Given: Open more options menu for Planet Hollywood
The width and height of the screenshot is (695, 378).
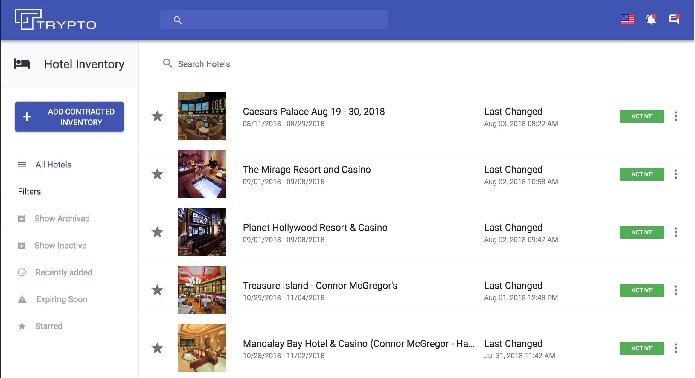Looking at the screenshot, I should click(676, 232).
